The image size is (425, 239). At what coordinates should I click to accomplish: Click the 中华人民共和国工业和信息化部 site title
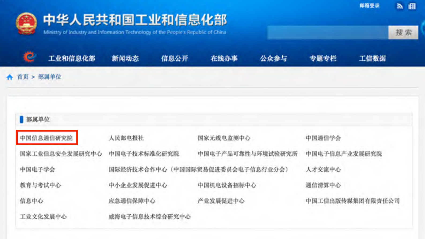pos(135,20)
